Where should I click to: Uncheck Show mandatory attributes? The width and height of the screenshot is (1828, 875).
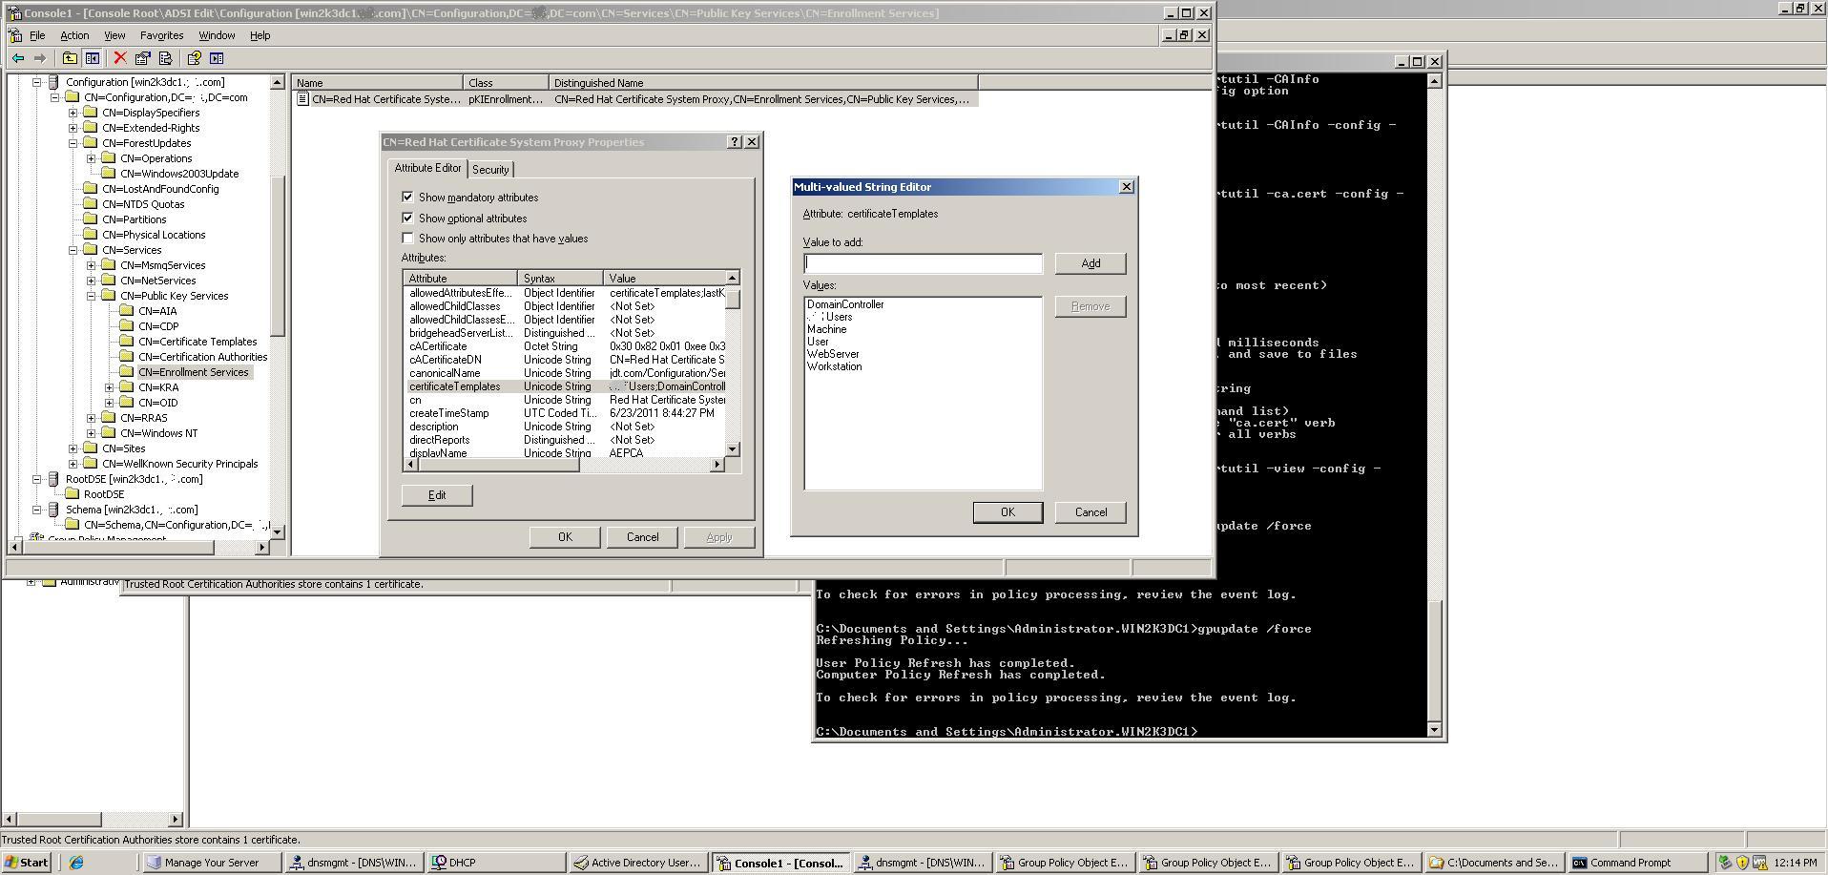[x=409, y=198]
